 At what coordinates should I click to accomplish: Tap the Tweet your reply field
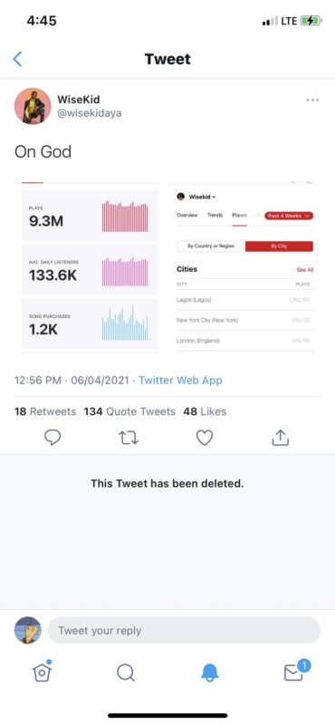(x=184, y=630)
